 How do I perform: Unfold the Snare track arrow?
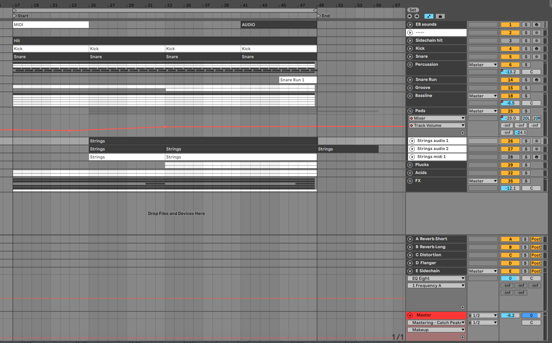tap(410, 56)
